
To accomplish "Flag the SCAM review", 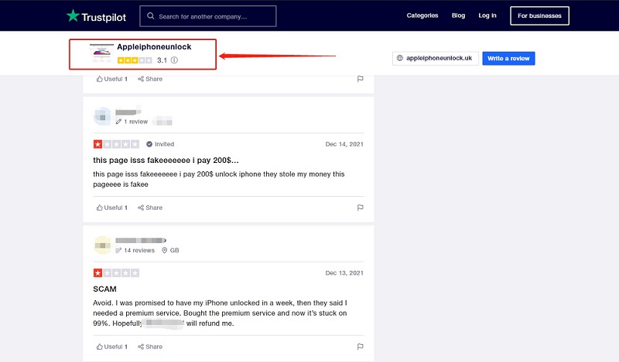I will [360, 347].
